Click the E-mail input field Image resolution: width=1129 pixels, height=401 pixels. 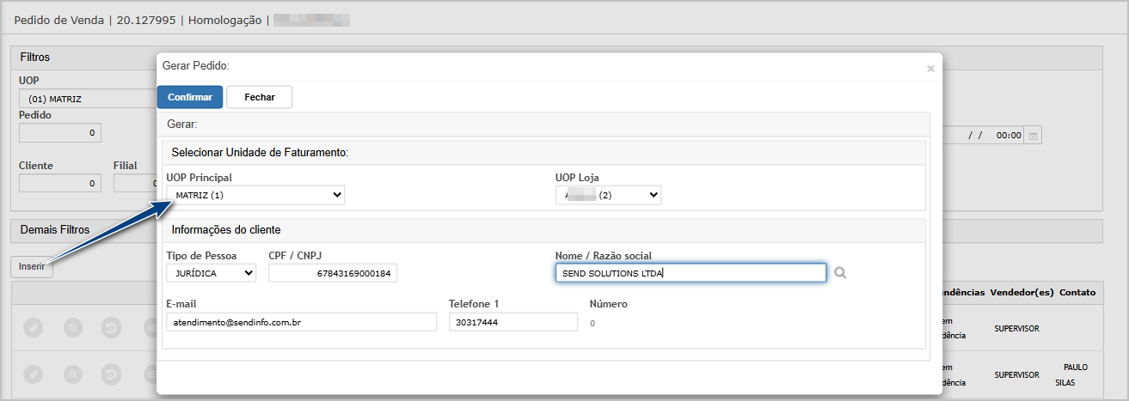click(x=301, y=322)
